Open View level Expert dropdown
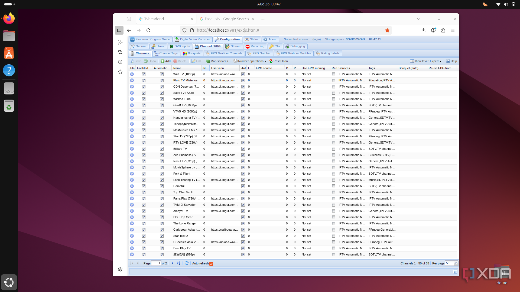The image size is (520, 292). (x=426, y=61)
